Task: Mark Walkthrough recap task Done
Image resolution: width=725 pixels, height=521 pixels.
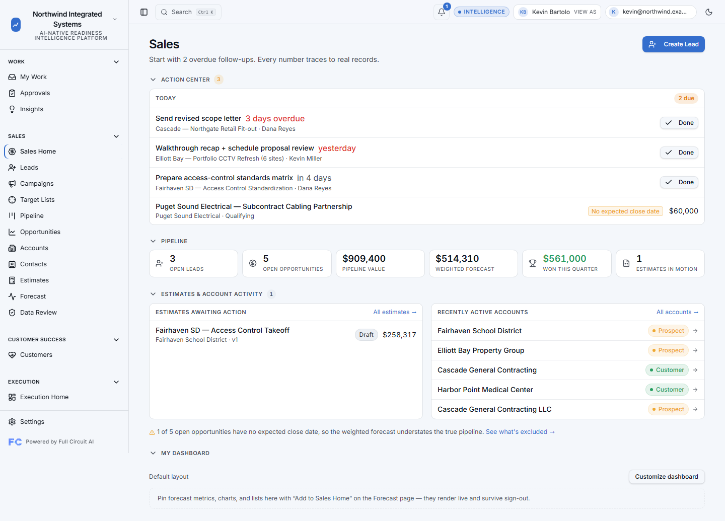Action: (679, 153)
